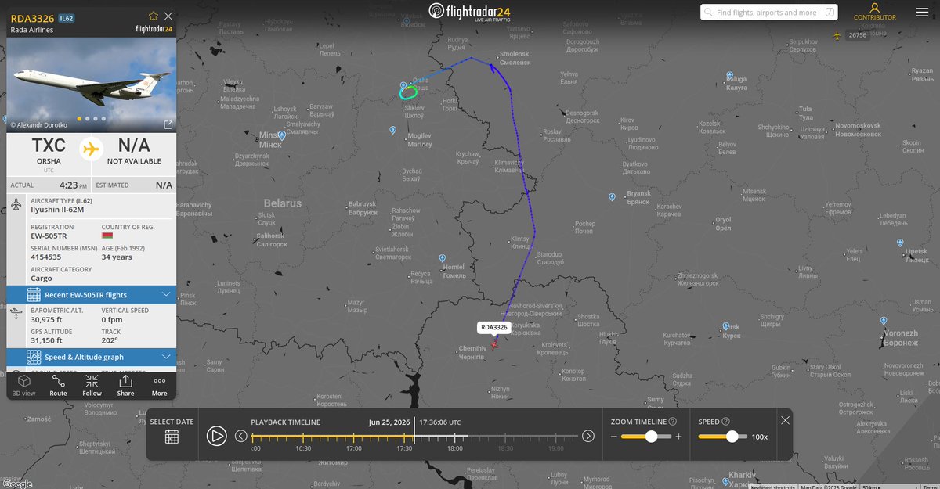Click 17:00 mark on playback timeline
Image resolution: width=940 pixels, height=489 pixels.
[x=354, y=448]
